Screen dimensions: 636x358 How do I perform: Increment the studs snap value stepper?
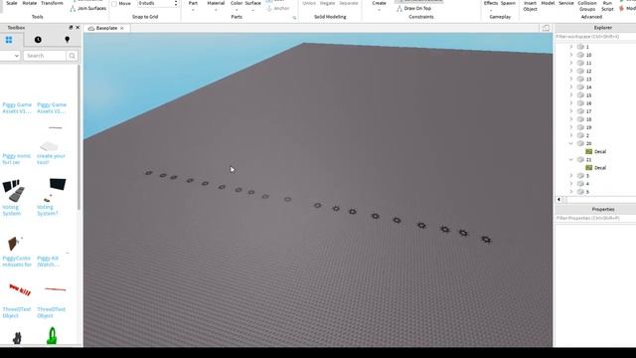click(176, 2)
